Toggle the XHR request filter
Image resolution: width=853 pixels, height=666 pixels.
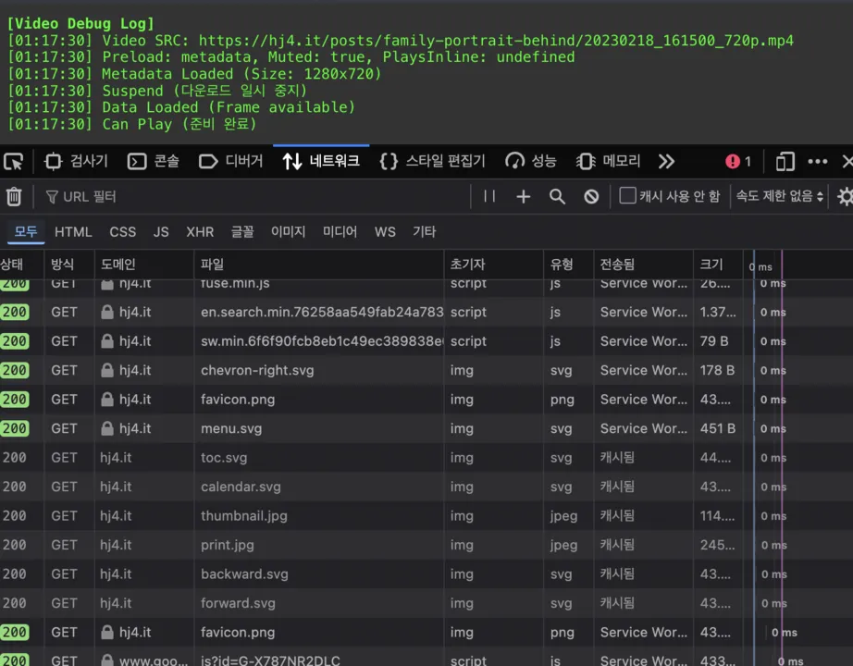(x=200, y=232)
